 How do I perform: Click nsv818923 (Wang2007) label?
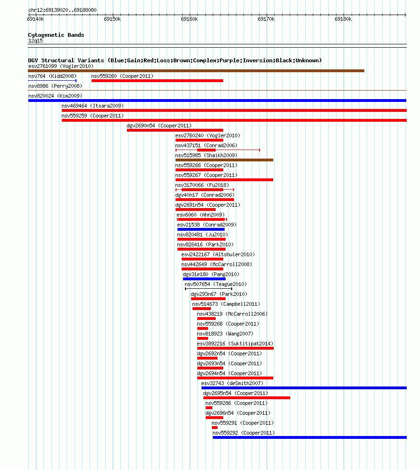pyautogui.click(x=225, y=333)
